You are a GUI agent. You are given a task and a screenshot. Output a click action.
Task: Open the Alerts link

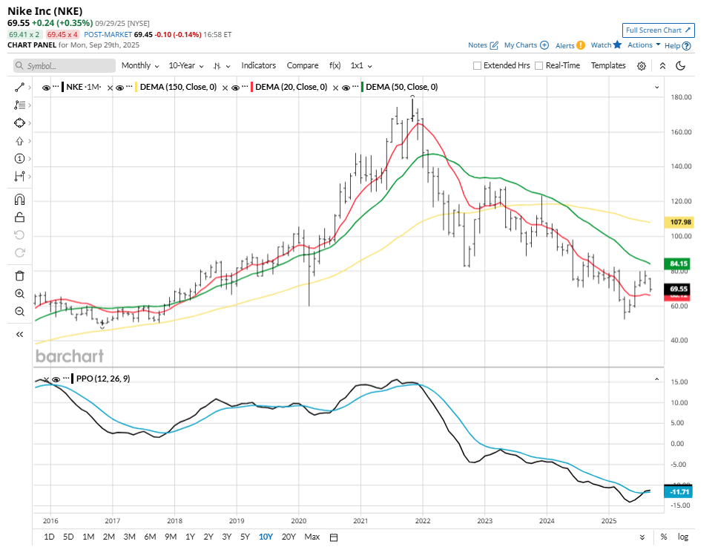(570, 45)
